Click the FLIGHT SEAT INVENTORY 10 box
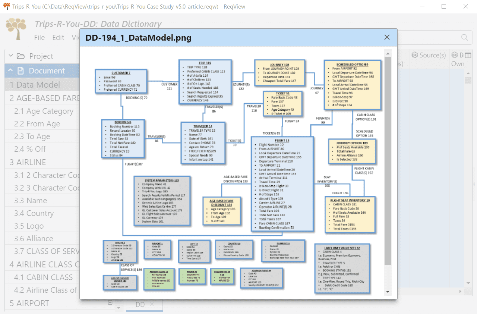 [x=350, y=215]
